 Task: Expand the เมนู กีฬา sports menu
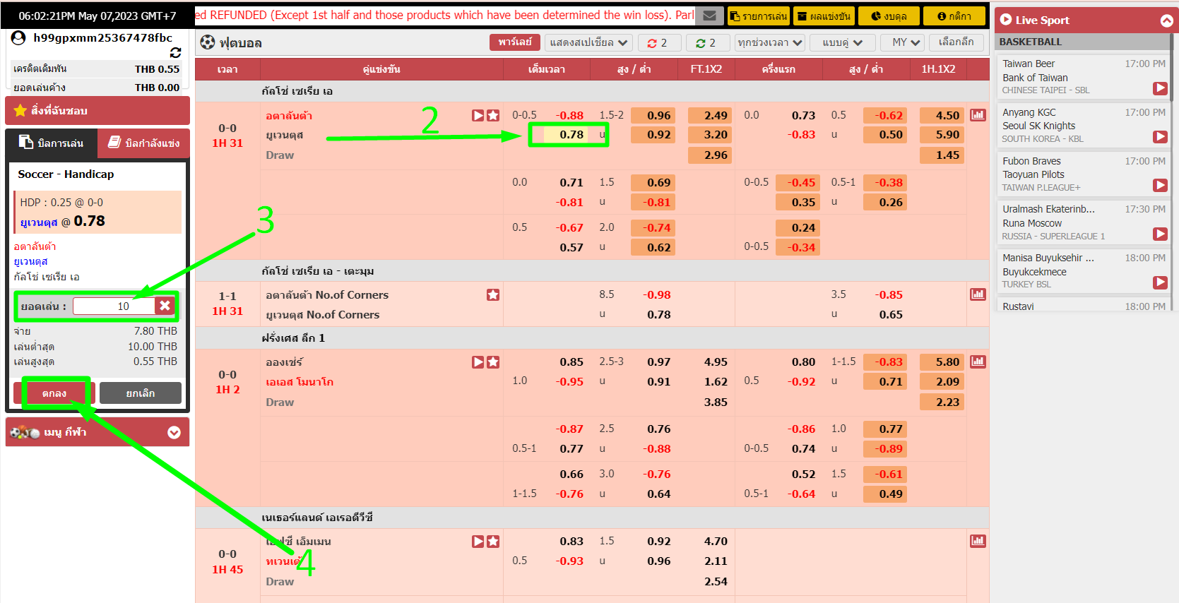click(174, 432)
